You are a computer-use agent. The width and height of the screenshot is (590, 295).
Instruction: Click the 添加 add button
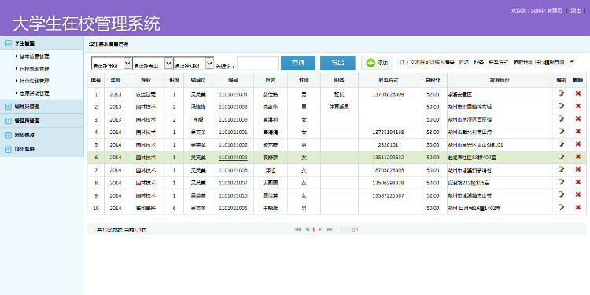tap(377, 63)
